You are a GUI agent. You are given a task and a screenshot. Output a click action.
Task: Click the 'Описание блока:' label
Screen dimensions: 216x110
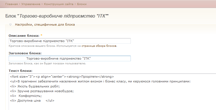pos(24,36)
